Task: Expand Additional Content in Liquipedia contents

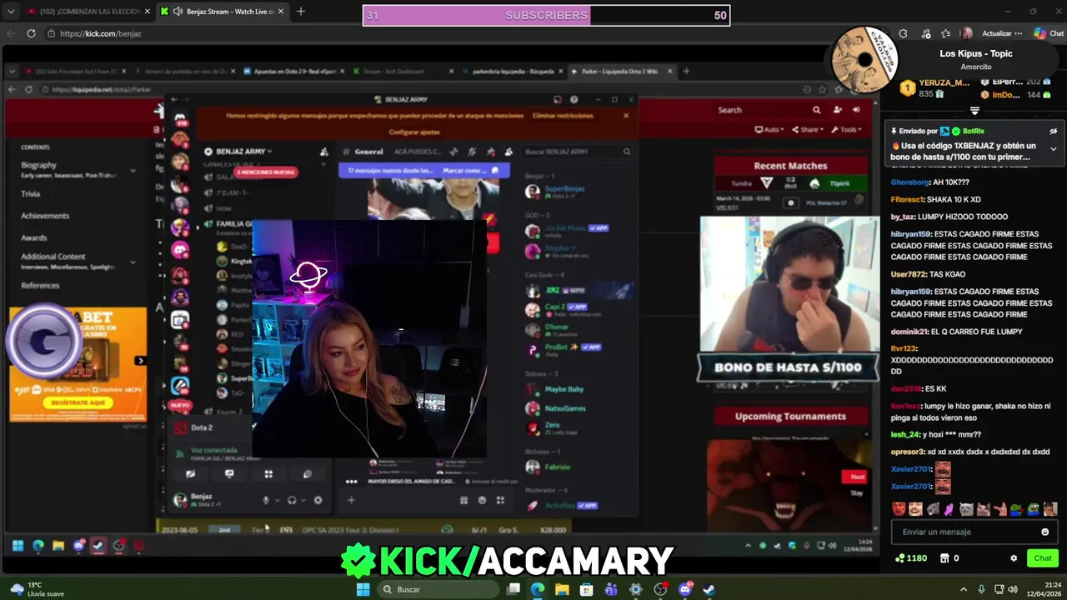Action: coord(133,262)
